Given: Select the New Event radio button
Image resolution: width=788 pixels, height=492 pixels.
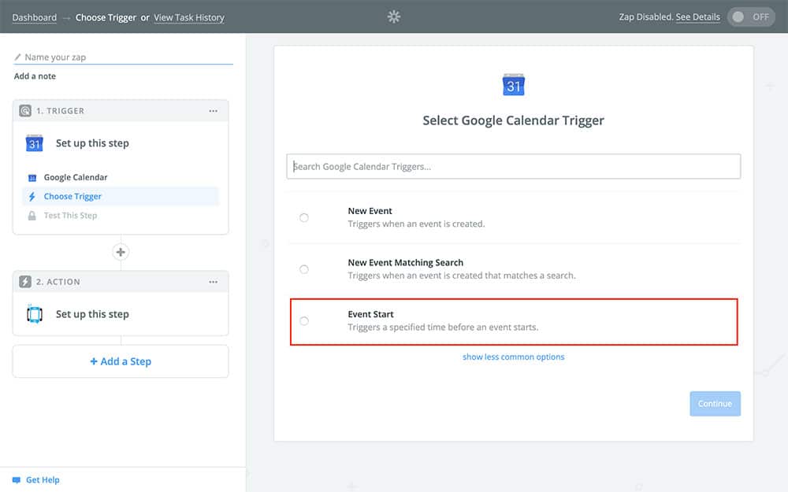Looking at the screenshot, I should click(304, 218).
